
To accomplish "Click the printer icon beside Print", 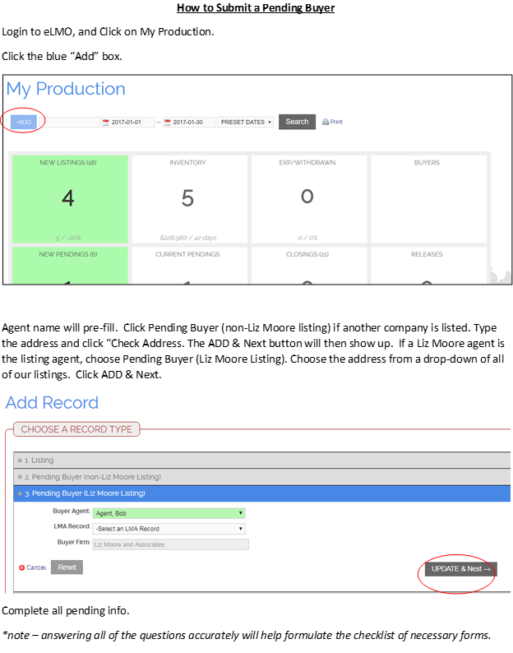I will [326, 122].
